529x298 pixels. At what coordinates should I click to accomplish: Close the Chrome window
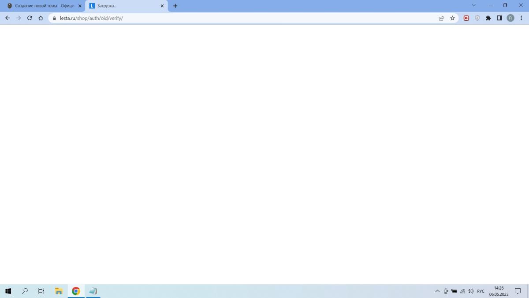pyautogui.click(x=521, y=5)
